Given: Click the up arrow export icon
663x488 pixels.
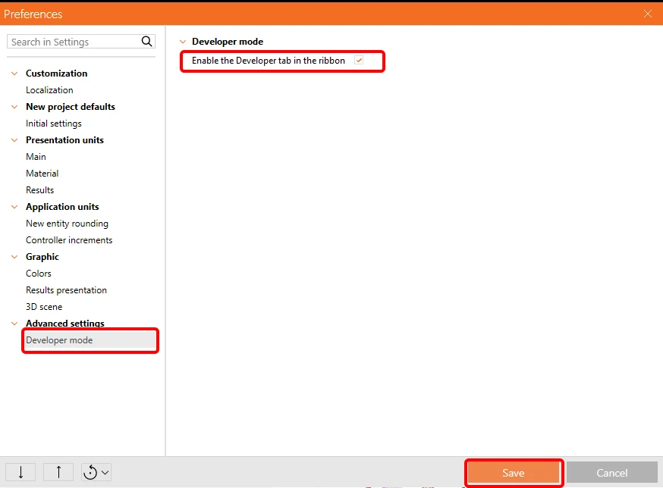Looking at the screenshot, I should (58, 472).
